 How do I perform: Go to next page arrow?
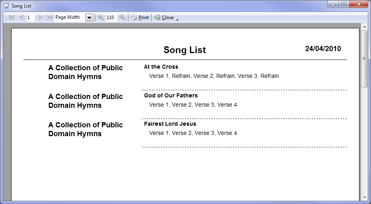(40, 18)
